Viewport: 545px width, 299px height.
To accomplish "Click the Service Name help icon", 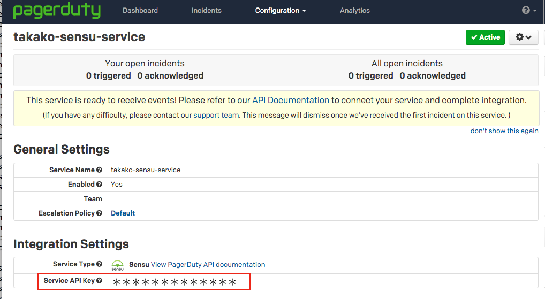I will (100, 170).
